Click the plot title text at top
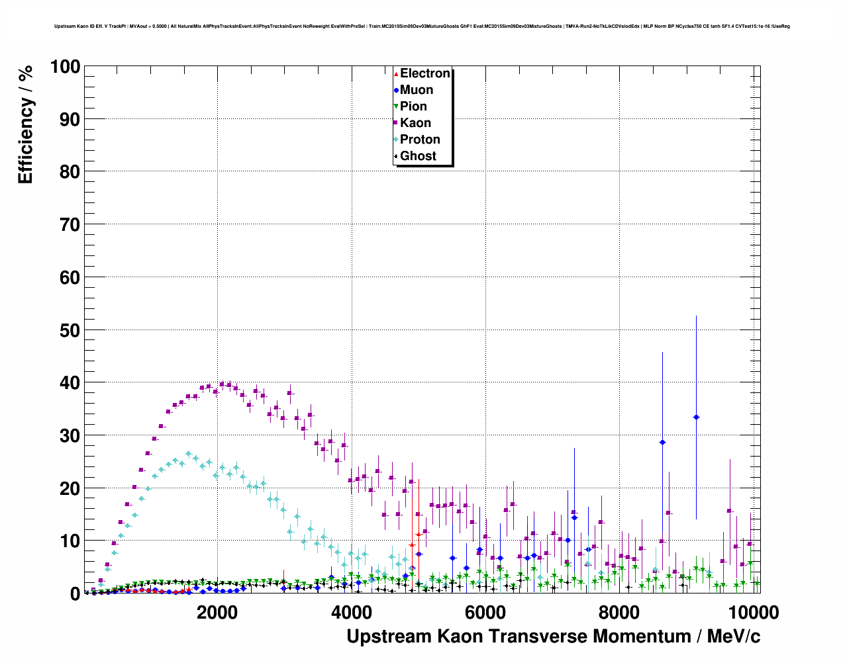The height and width of the screenshot is (659, 845). pyautogui.click(x=422, y=26)
